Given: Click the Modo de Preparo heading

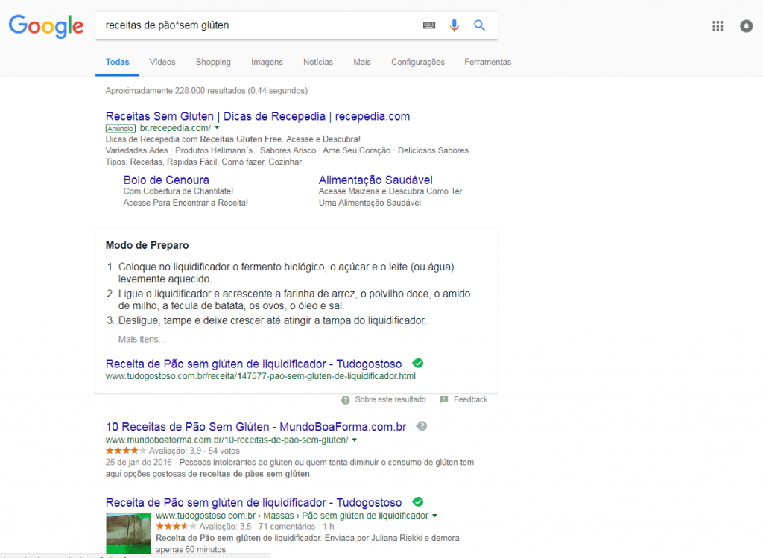Looking at the screenshot, I should pyautogui.click(x=147, y=245).
